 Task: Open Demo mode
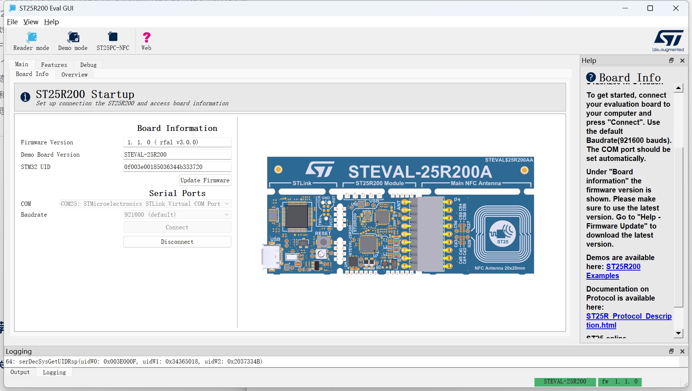pos(73,41)
